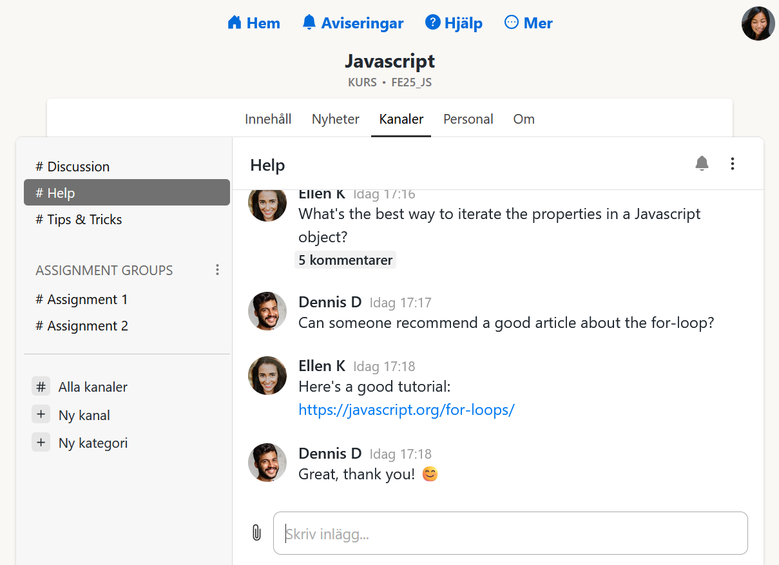Click Dennis D's avatar on for-loop question
The image size is (779, 565).
point(267,311)
